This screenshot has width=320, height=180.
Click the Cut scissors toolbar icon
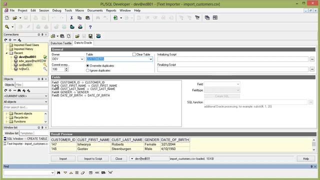71,18
